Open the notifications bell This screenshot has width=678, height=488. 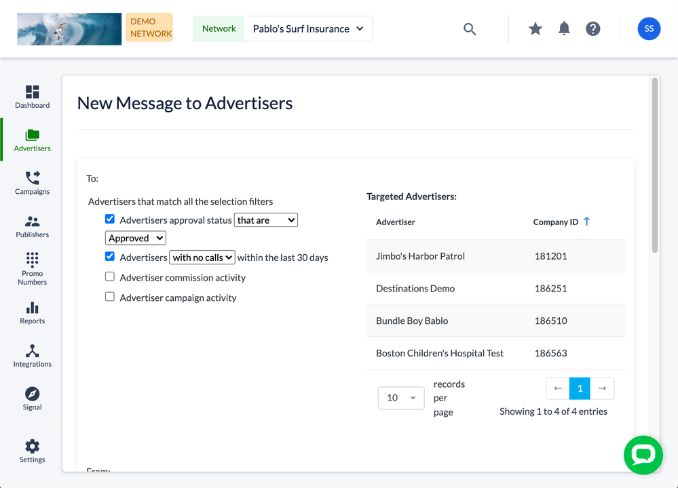[564, 28]
